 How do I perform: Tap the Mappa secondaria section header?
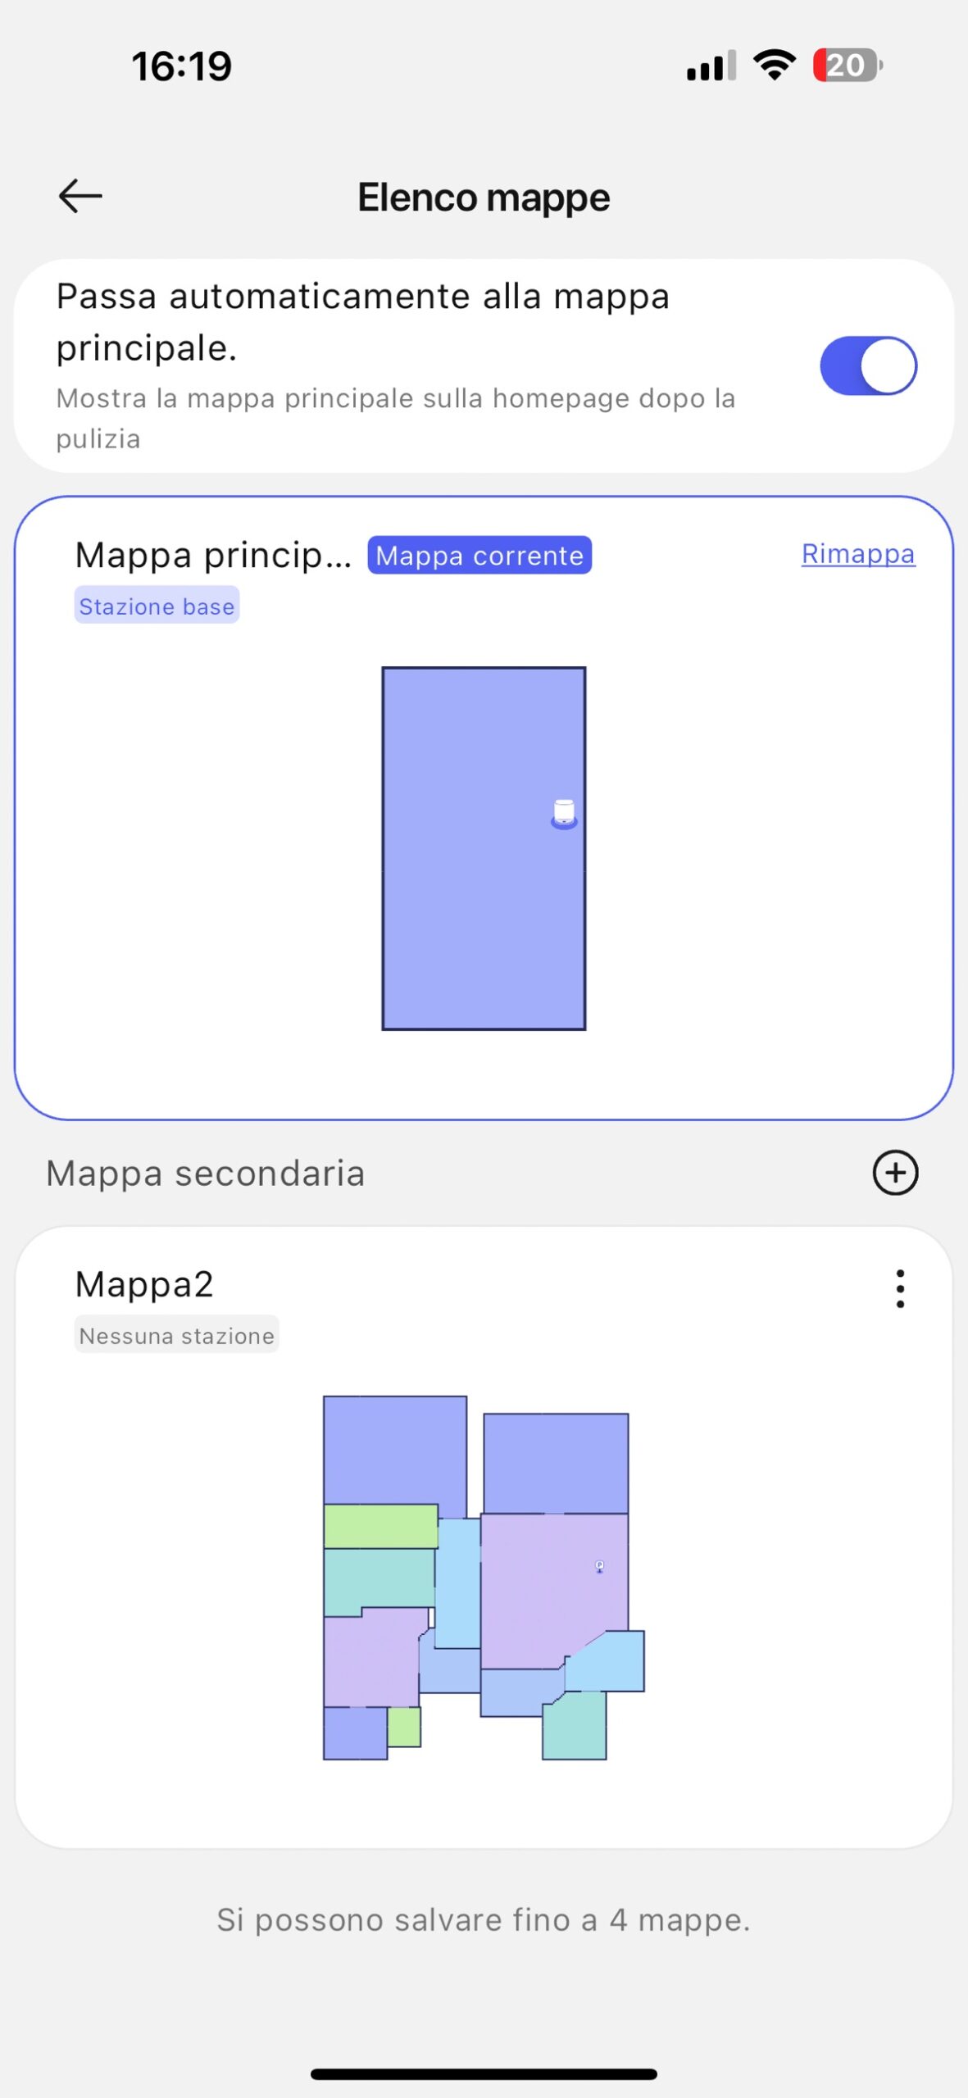click(205, 1173)
